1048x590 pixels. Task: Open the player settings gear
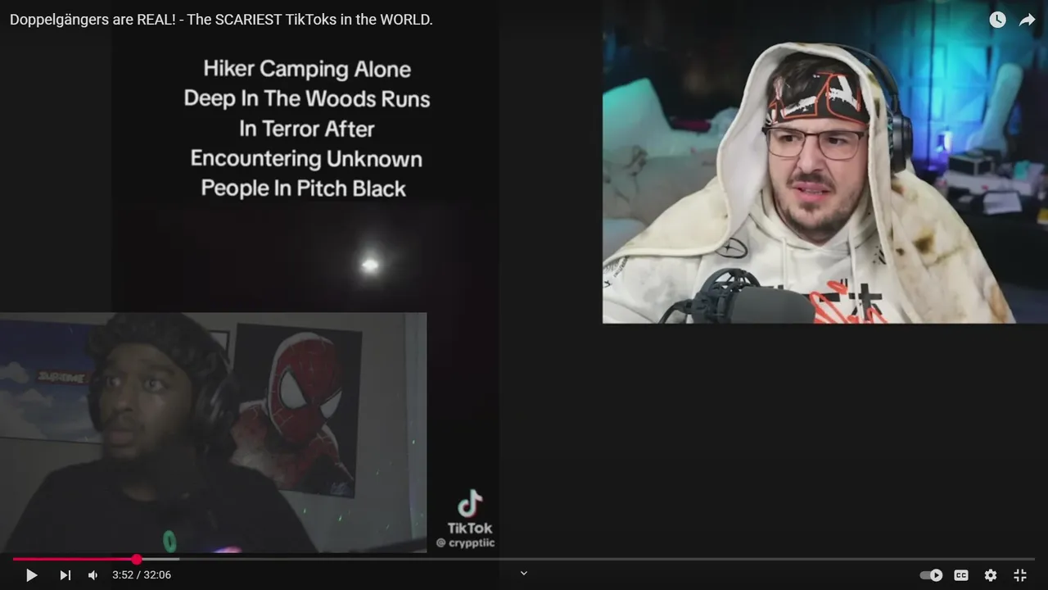[x=991, y=575]
